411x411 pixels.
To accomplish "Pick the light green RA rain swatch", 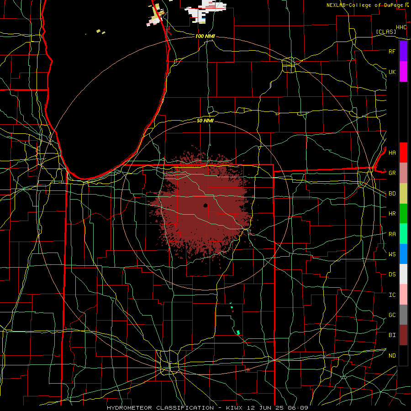I will pyautogui.click(x=403, y=234).
